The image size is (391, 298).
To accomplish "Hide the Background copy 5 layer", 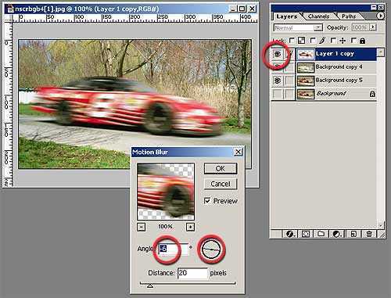I will (x=278, y=81).
